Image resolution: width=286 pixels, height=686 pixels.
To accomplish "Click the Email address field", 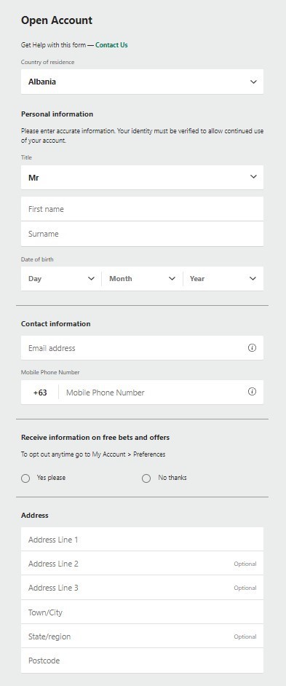I will coord(142,348).
